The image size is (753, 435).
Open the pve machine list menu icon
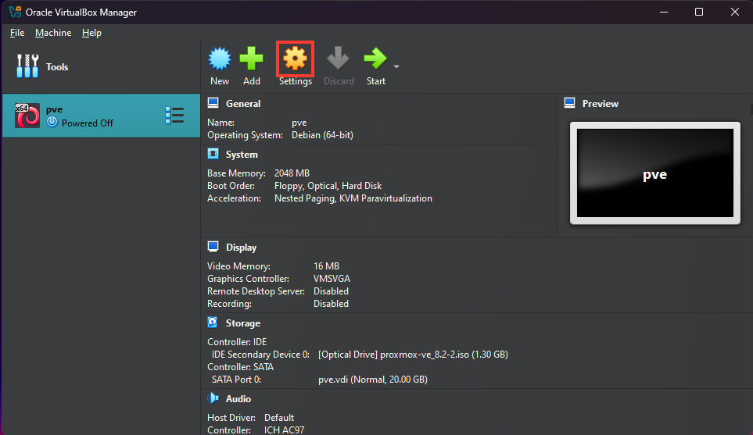click(x=174, y=116)
